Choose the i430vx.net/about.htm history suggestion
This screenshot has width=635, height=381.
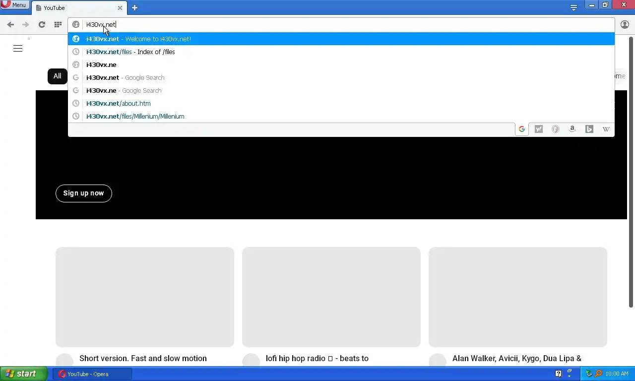(341, 103)
